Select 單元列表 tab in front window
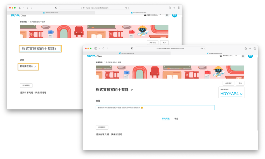 click(165, 119)
